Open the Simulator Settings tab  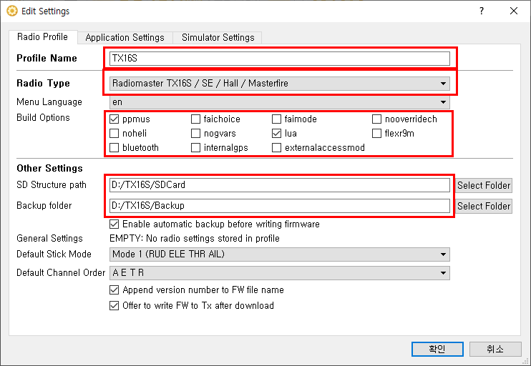point(218,38)
